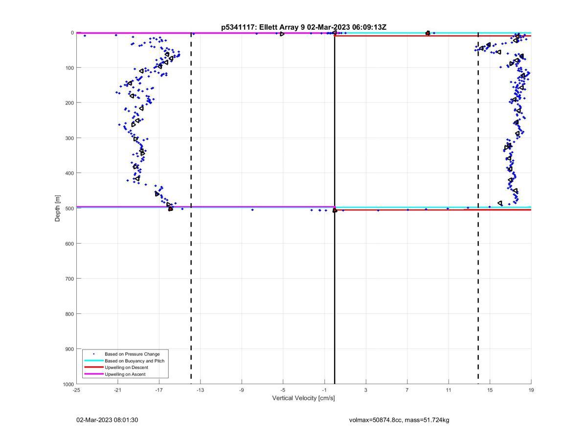
Task: Click the "Depth [m]" axis label
Action: (x=58, y=208)
